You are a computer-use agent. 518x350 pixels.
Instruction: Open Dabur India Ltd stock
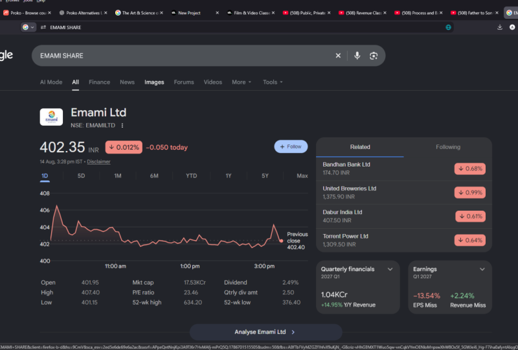pos(403,216)
